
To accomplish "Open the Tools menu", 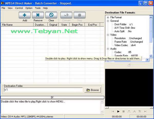I will [x=38, y=8].
